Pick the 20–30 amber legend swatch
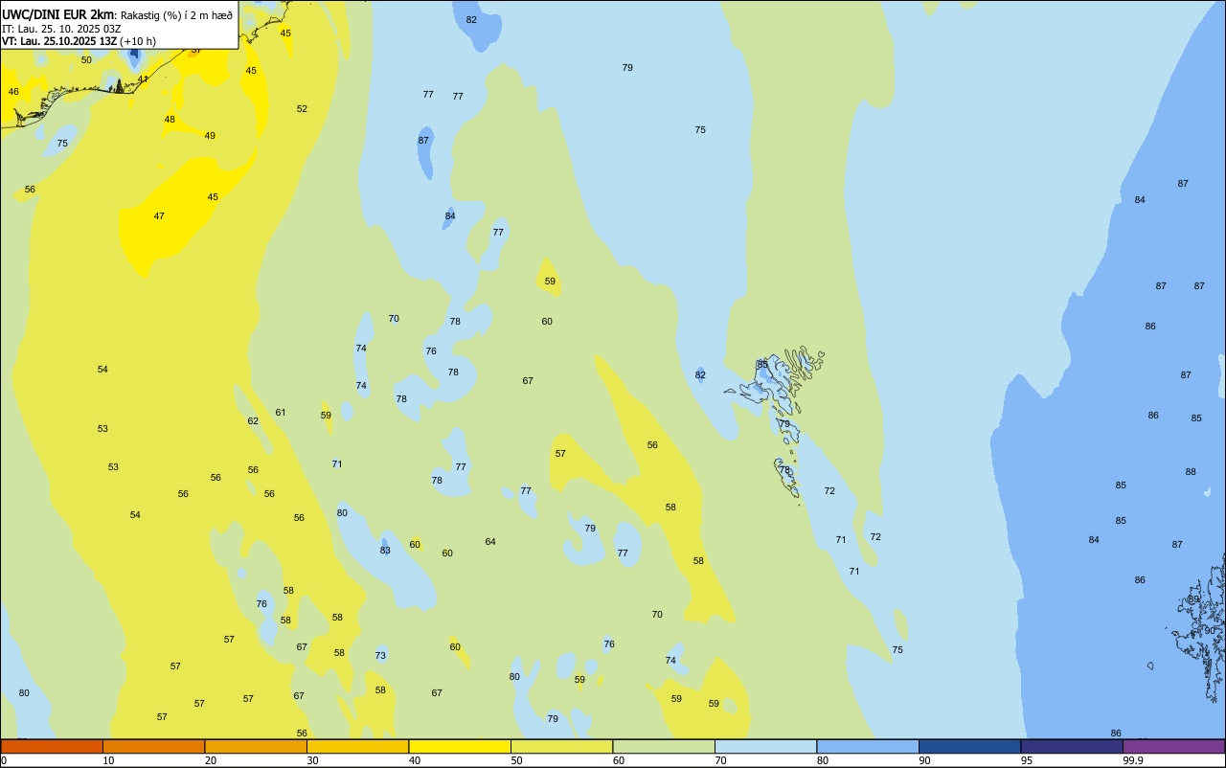Image resolution: width=1226 pixels, height=768 pixels. pyautogui.click(x=256, y=746)
